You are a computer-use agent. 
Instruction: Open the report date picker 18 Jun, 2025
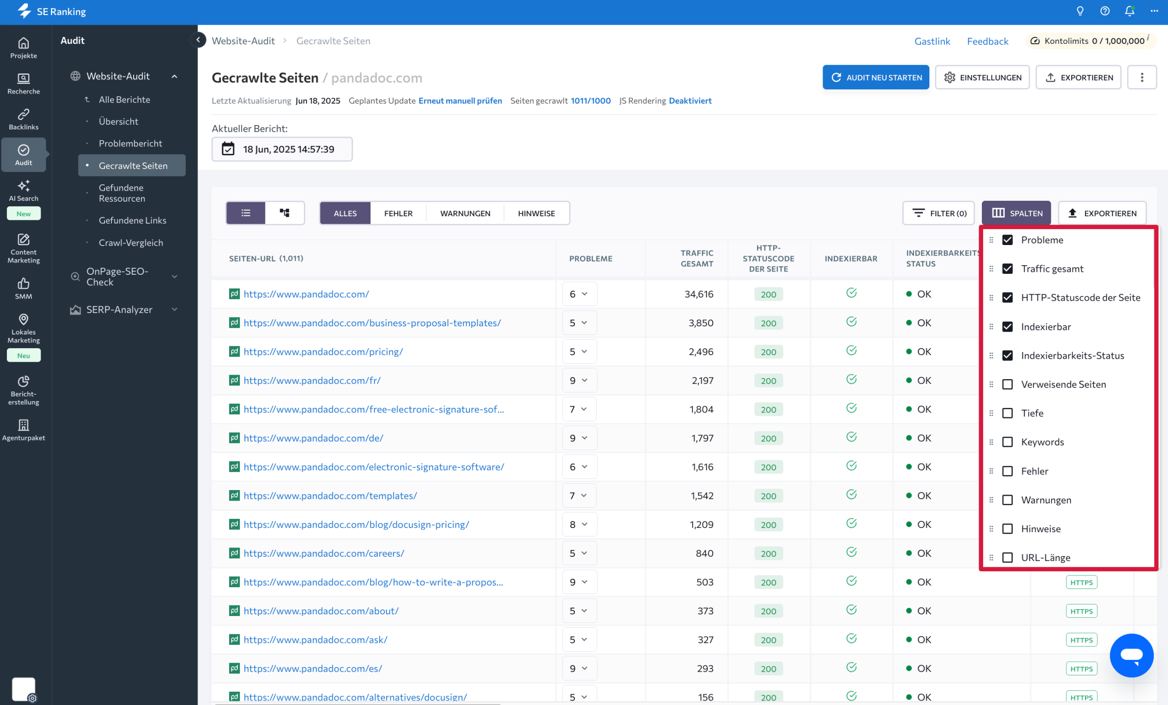coord(282,149)
